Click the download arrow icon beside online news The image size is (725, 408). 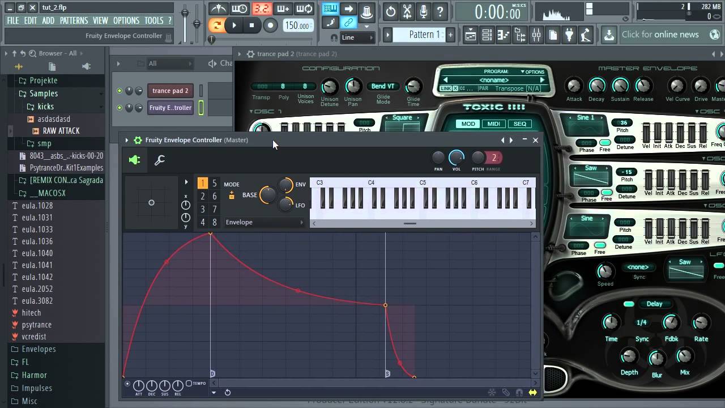click(x=609, y=35)
